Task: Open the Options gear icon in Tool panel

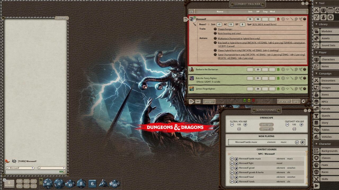Action: 330,17
